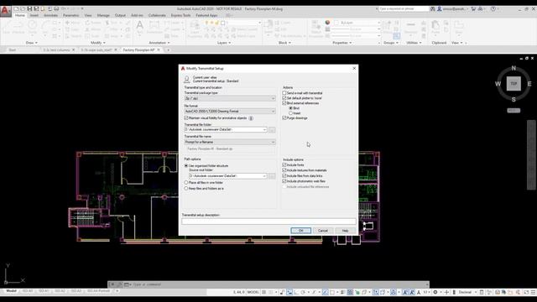
Task: Click the Paste icon in Clipboard panel
Action: coord(435,28)
